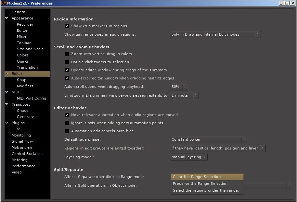Open the Chase page

pyautogui.click(x=22, y=111)
